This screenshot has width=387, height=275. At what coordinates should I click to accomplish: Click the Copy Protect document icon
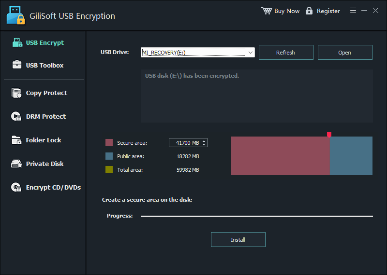tap(16, 93)
